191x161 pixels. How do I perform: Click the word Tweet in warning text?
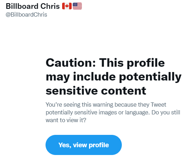[x=159, y=105]
